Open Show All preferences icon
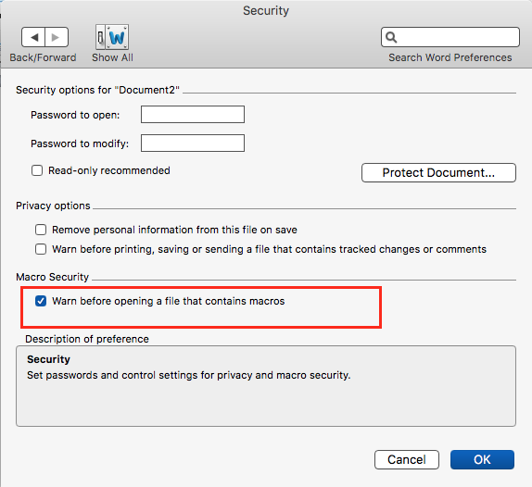The image size is (532, 487). tap(112, 37)
